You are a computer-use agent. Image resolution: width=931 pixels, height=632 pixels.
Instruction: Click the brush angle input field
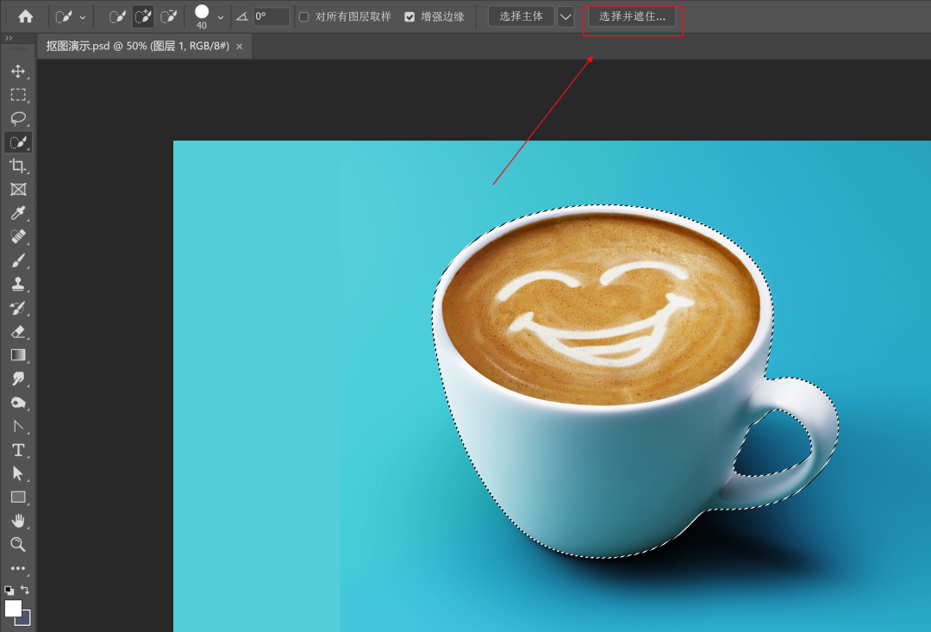(270, 16)
